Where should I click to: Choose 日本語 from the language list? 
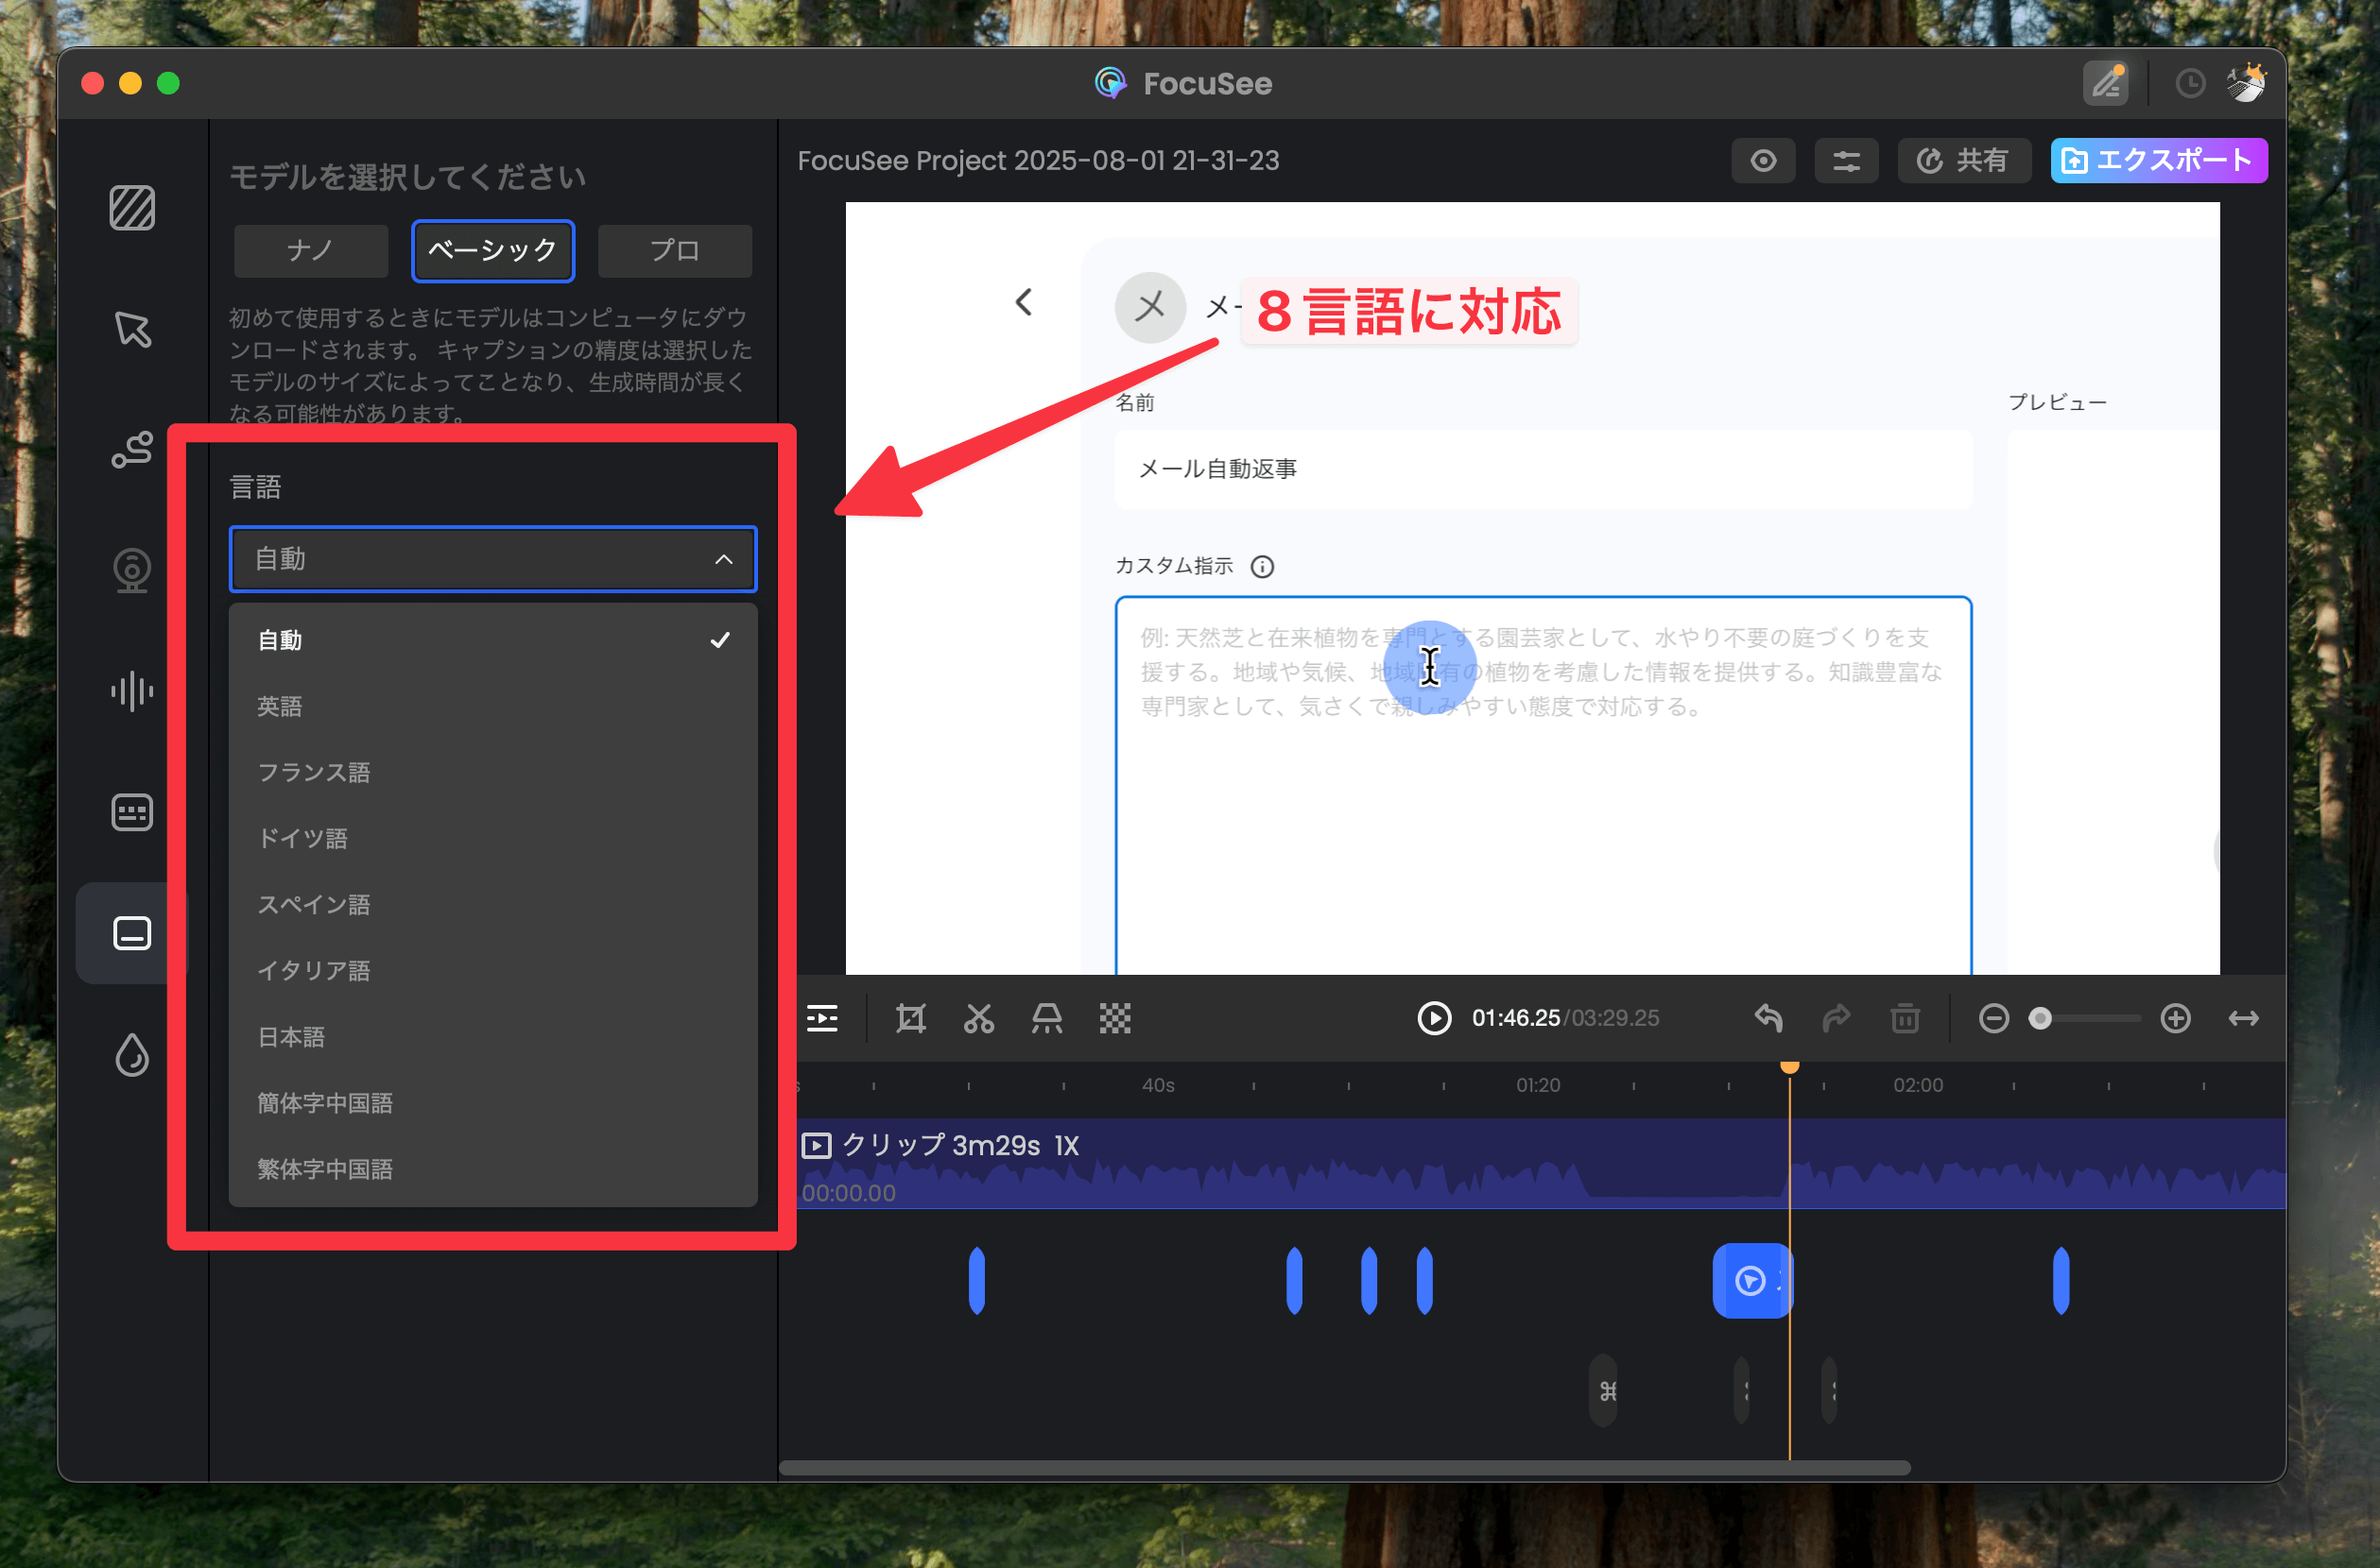tap(291, 1037)
